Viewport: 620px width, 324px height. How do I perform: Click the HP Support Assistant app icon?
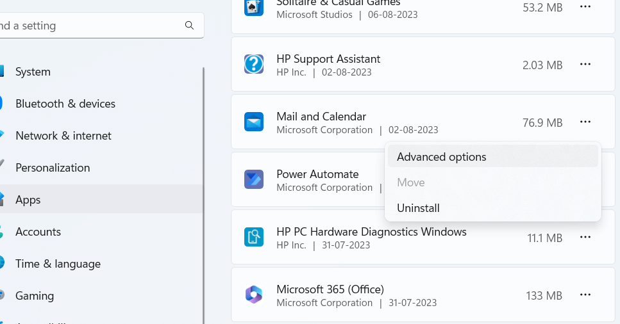point(254,64)
